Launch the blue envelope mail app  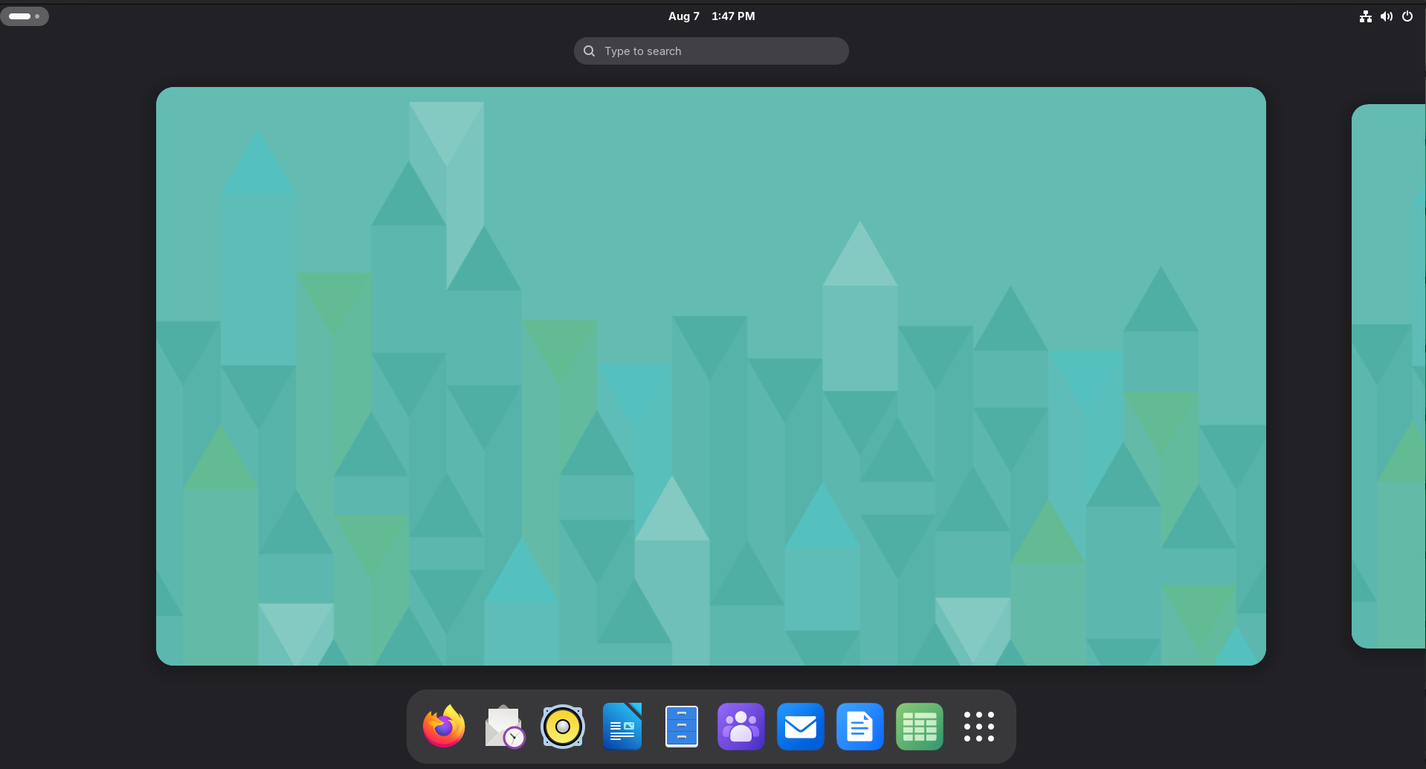tap(801, 727)
